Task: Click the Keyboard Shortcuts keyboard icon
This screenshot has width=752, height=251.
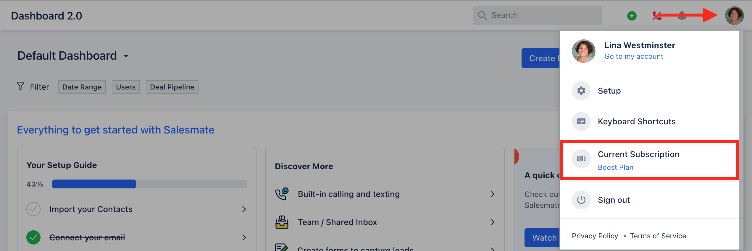Action: coord(581,121)
